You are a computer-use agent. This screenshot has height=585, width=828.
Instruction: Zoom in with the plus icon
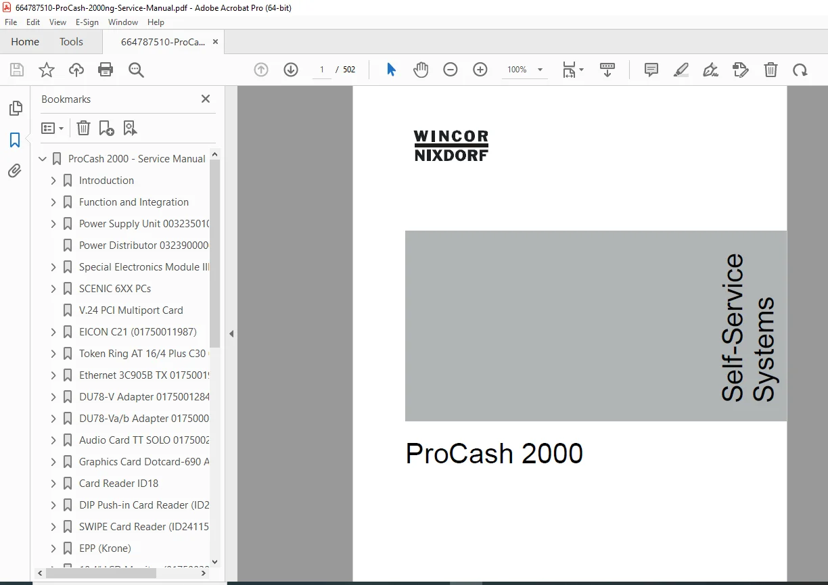point(480,70)
